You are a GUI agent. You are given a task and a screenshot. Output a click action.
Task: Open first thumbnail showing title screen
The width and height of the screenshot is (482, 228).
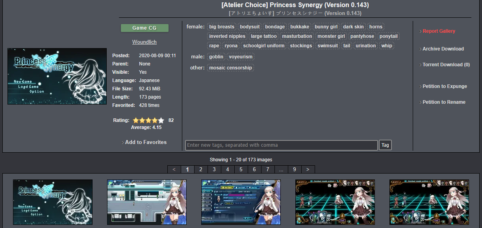pyautogui.click(x=53, y=202)
